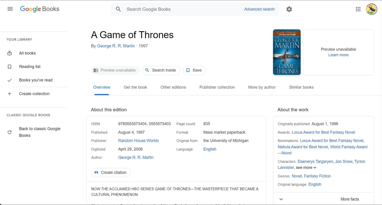Expand characters with see more
The image size is (382, 205).
306,167
